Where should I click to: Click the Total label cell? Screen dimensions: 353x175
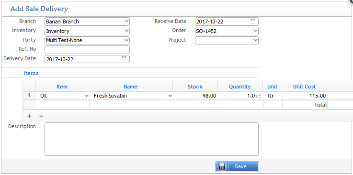tap(320, 105)
